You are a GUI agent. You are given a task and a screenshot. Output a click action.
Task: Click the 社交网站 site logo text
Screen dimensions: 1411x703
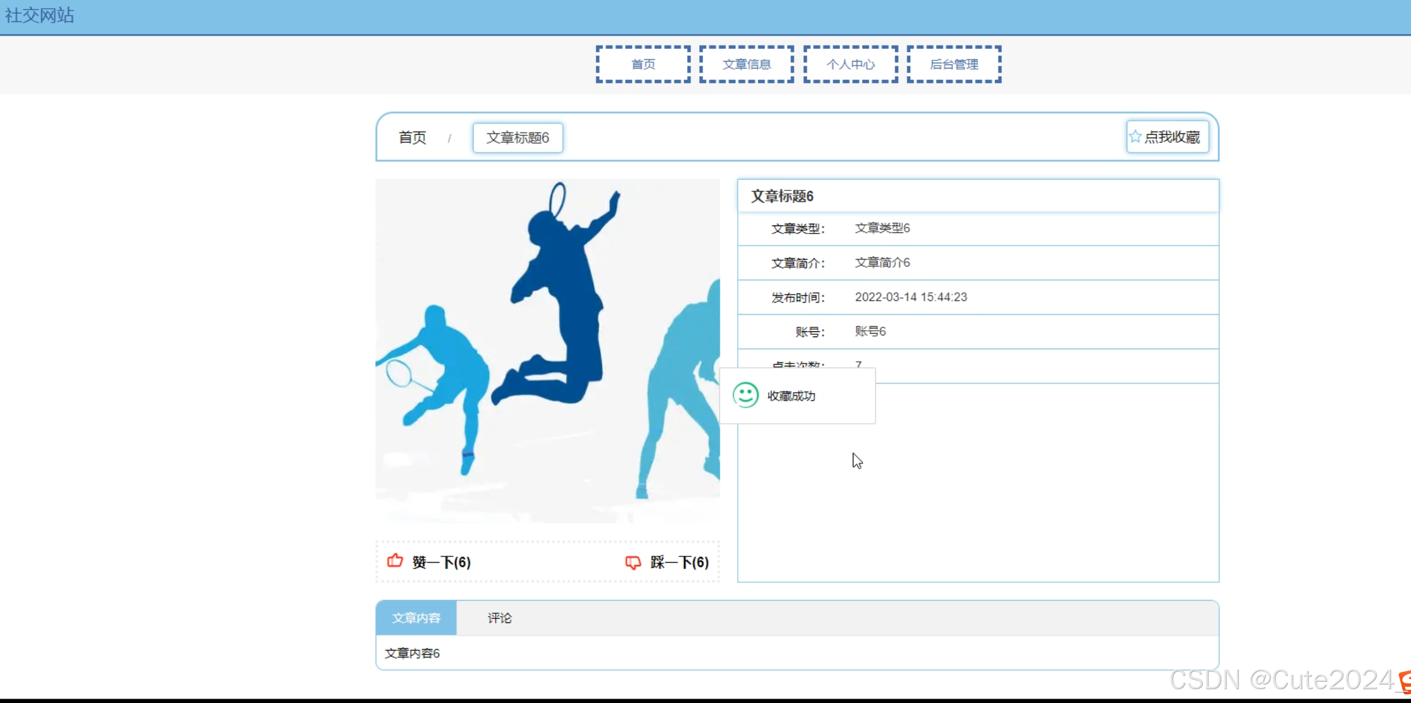(x=40, y=16)
